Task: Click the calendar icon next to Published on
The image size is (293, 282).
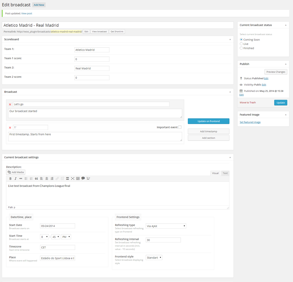Action: (x=241, y=91)
